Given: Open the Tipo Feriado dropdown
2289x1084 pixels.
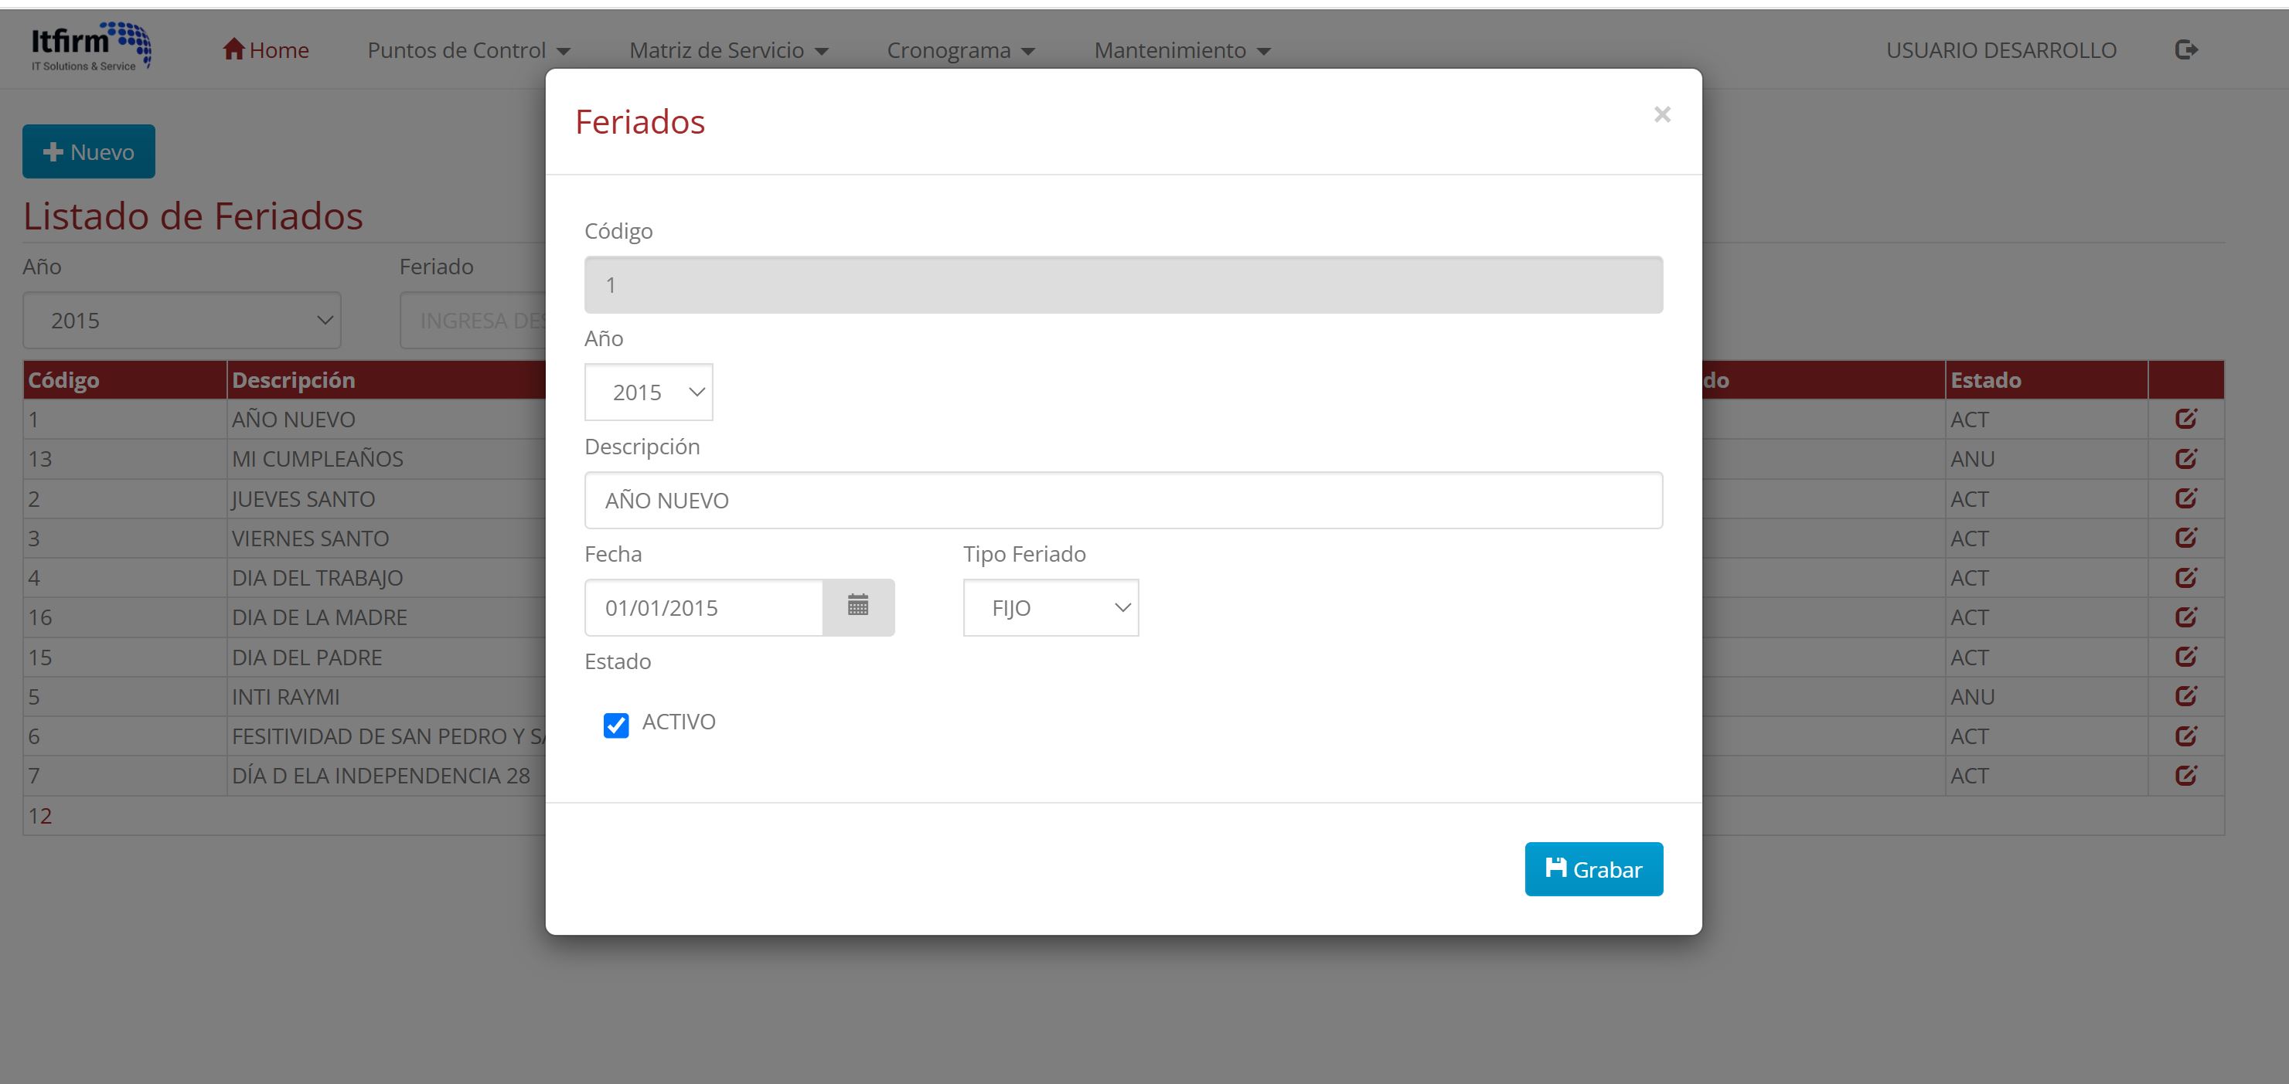Looking at the screenshot, I should tap(1051, 608).
